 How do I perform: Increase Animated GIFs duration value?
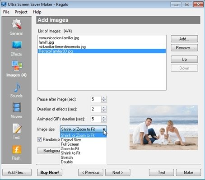coord(104,118)
